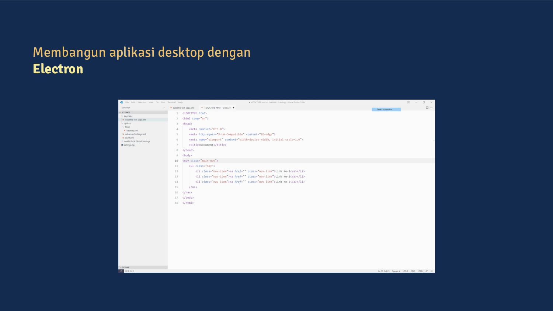This screenshot has height=311, width=553.
Task: Open the Help menu
Action: 181,102
